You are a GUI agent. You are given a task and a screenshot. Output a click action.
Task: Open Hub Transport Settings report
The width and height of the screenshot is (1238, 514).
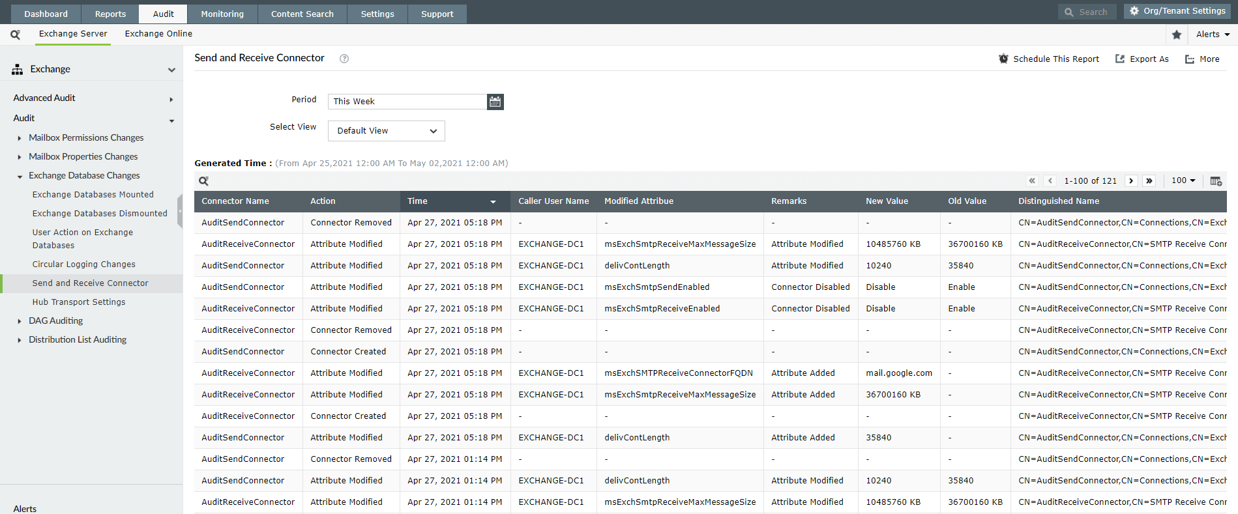click(x=79, y=302)
